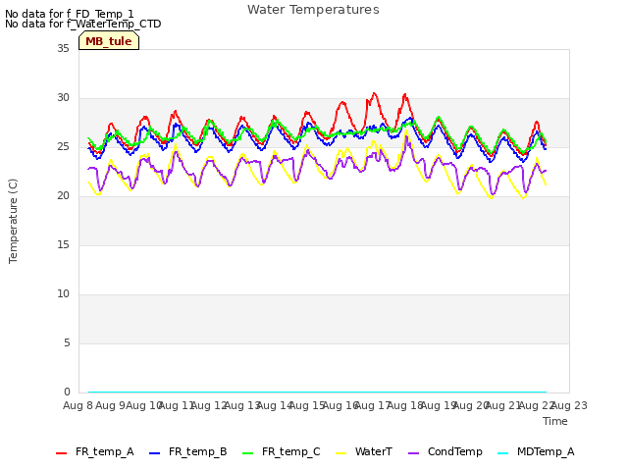The image size is (628, 471).
Task: Click the 25 y-axis tick label
Action: tap(63, 147)
